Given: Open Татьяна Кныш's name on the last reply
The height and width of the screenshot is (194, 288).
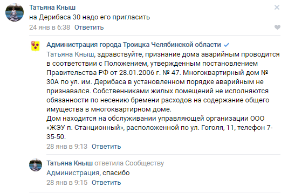Looking at the screenshot, I should (x=70, y=163).
